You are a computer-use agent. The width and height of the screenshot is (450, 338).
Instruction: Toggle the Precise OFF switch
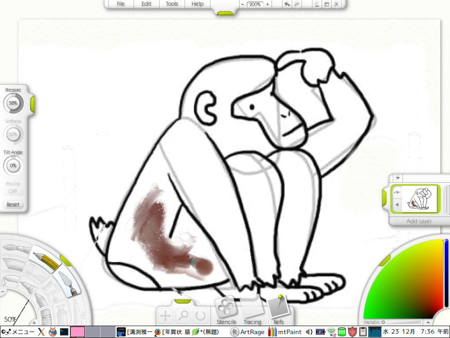(x=13, y=191)
